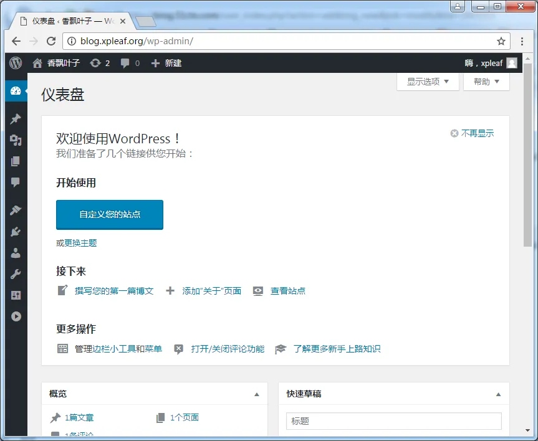Open Chrome three-dot menu
Image resolution: width=538 pixels, height=441 pixels.
point(522,42)
